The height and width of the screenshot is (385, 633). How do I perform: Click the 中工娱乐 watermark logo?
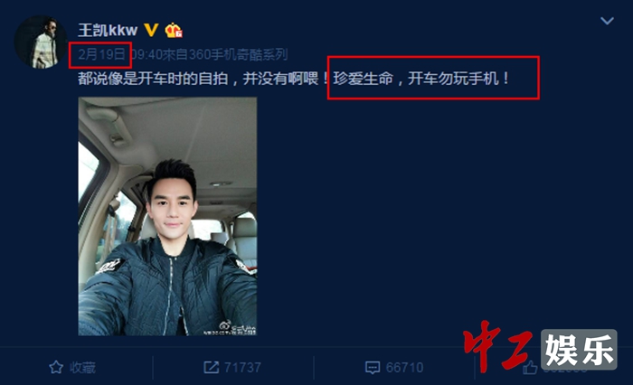540,348
